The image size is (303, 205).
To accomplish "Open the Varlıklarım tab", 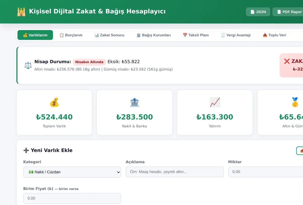I will click(35, 35).
